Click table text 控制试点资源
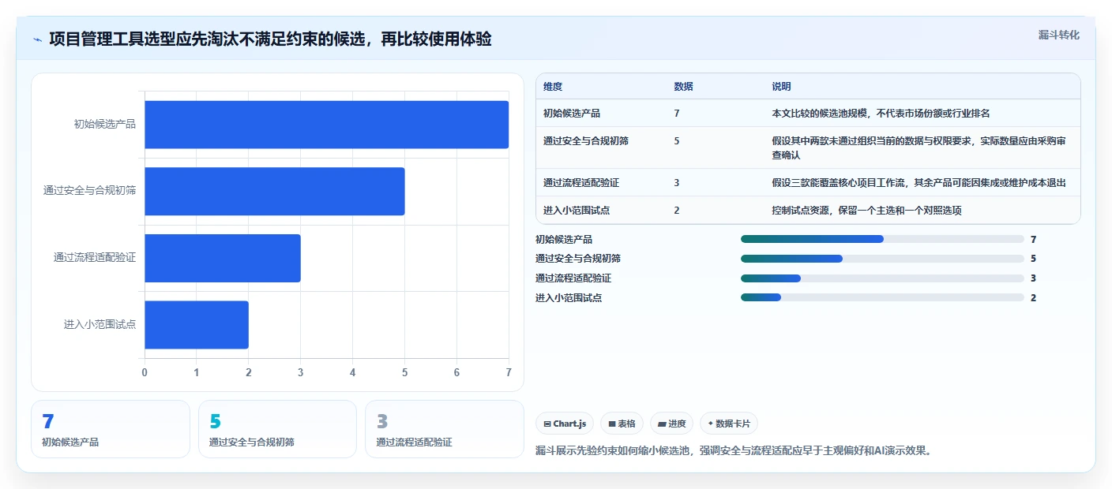 (x=800, y=211)
